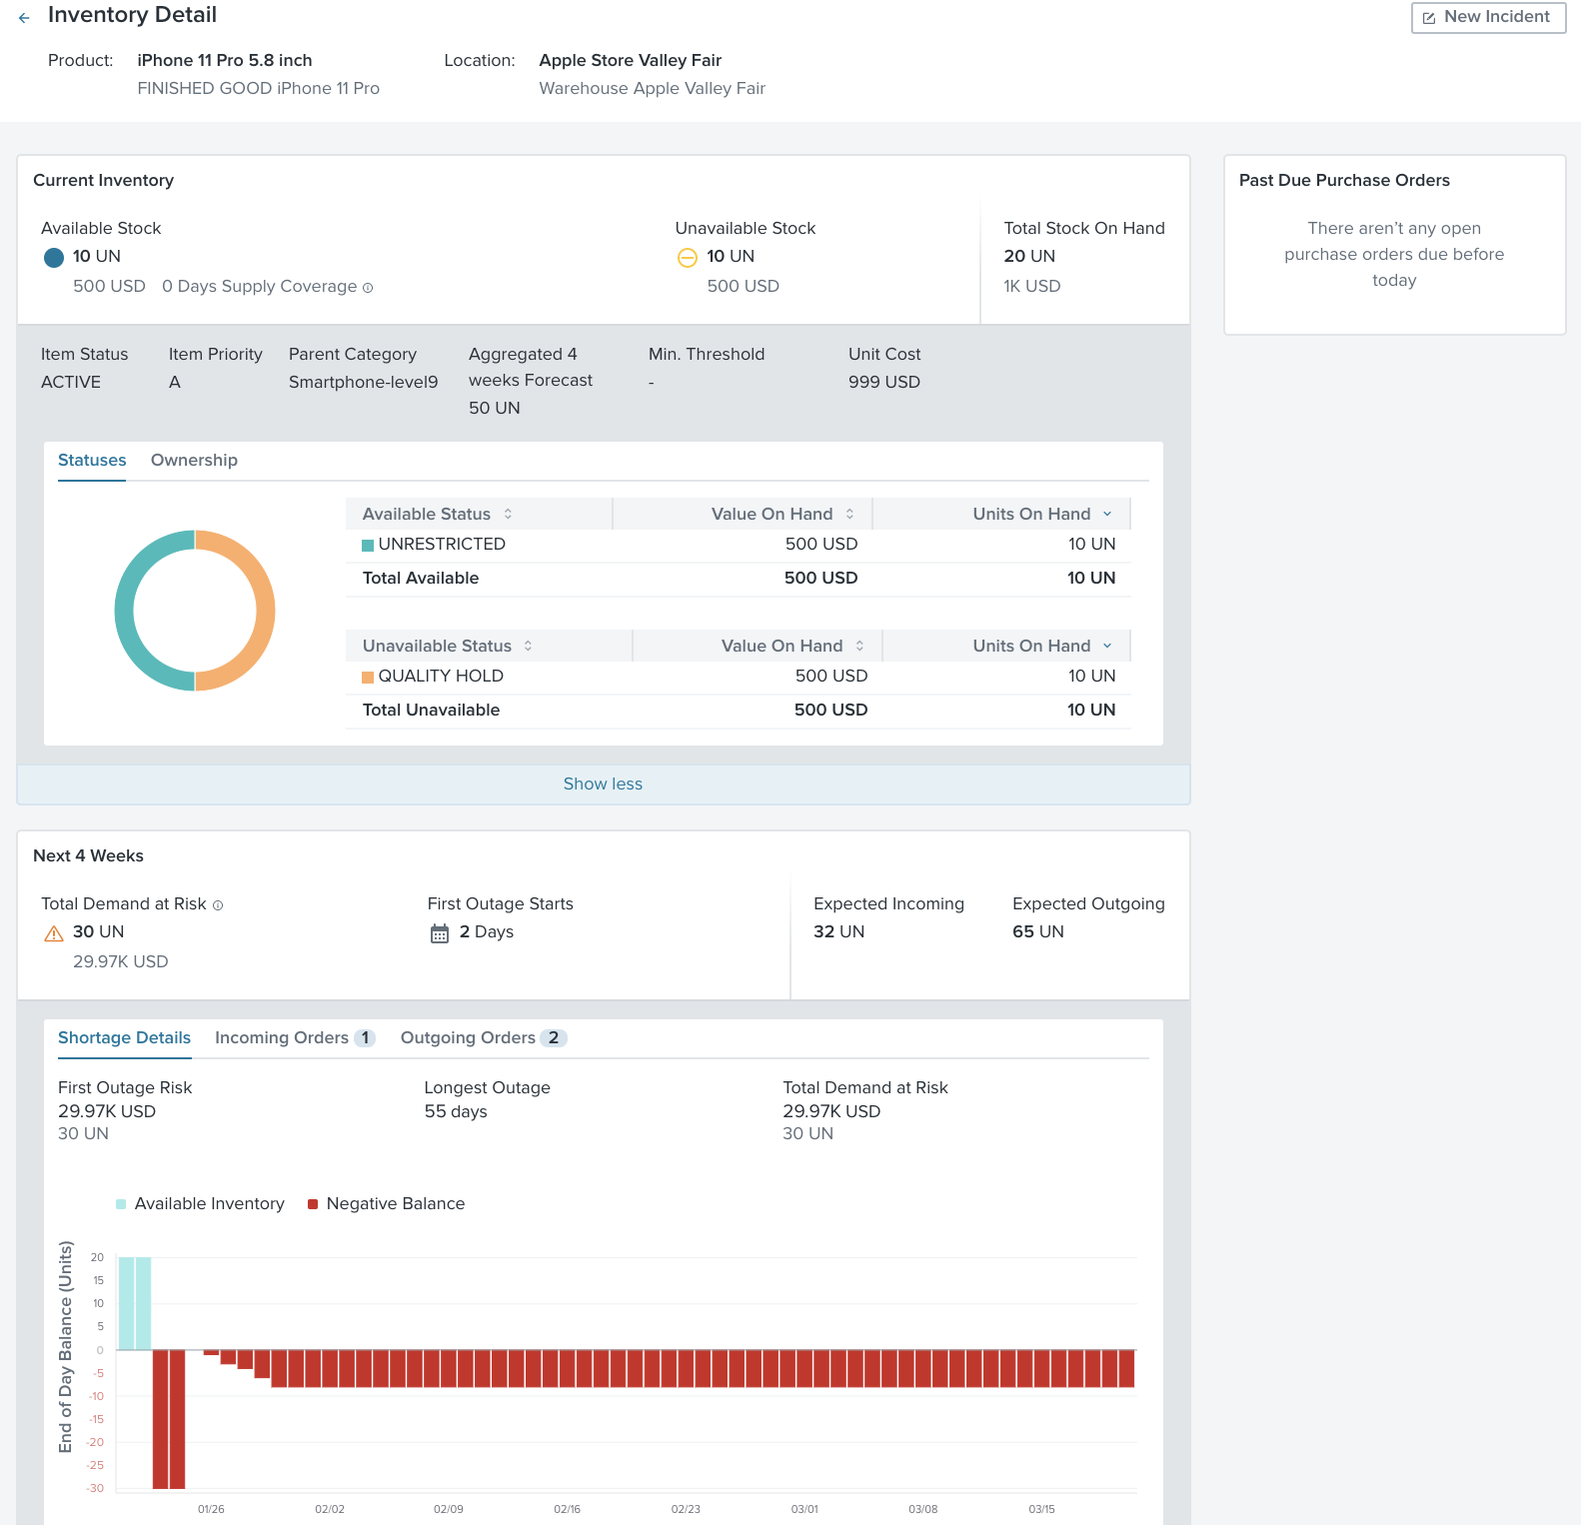Click the ACTIVE item status value
1581x1525 pixels.
click(71, 382)
